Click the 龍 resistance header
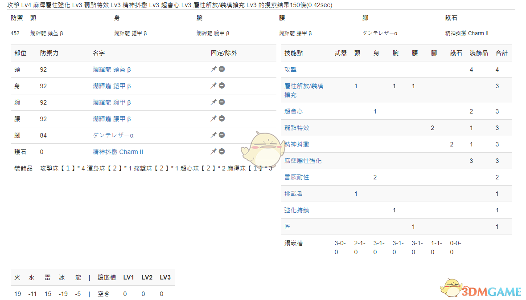The height and width of the screenshot is (300, 526). pos(78,277)
